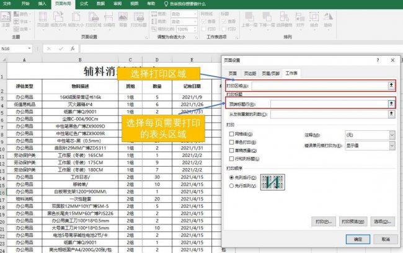Open the 字体 theme fonts menu
The image size is (403, 253).
click(22, 21)
